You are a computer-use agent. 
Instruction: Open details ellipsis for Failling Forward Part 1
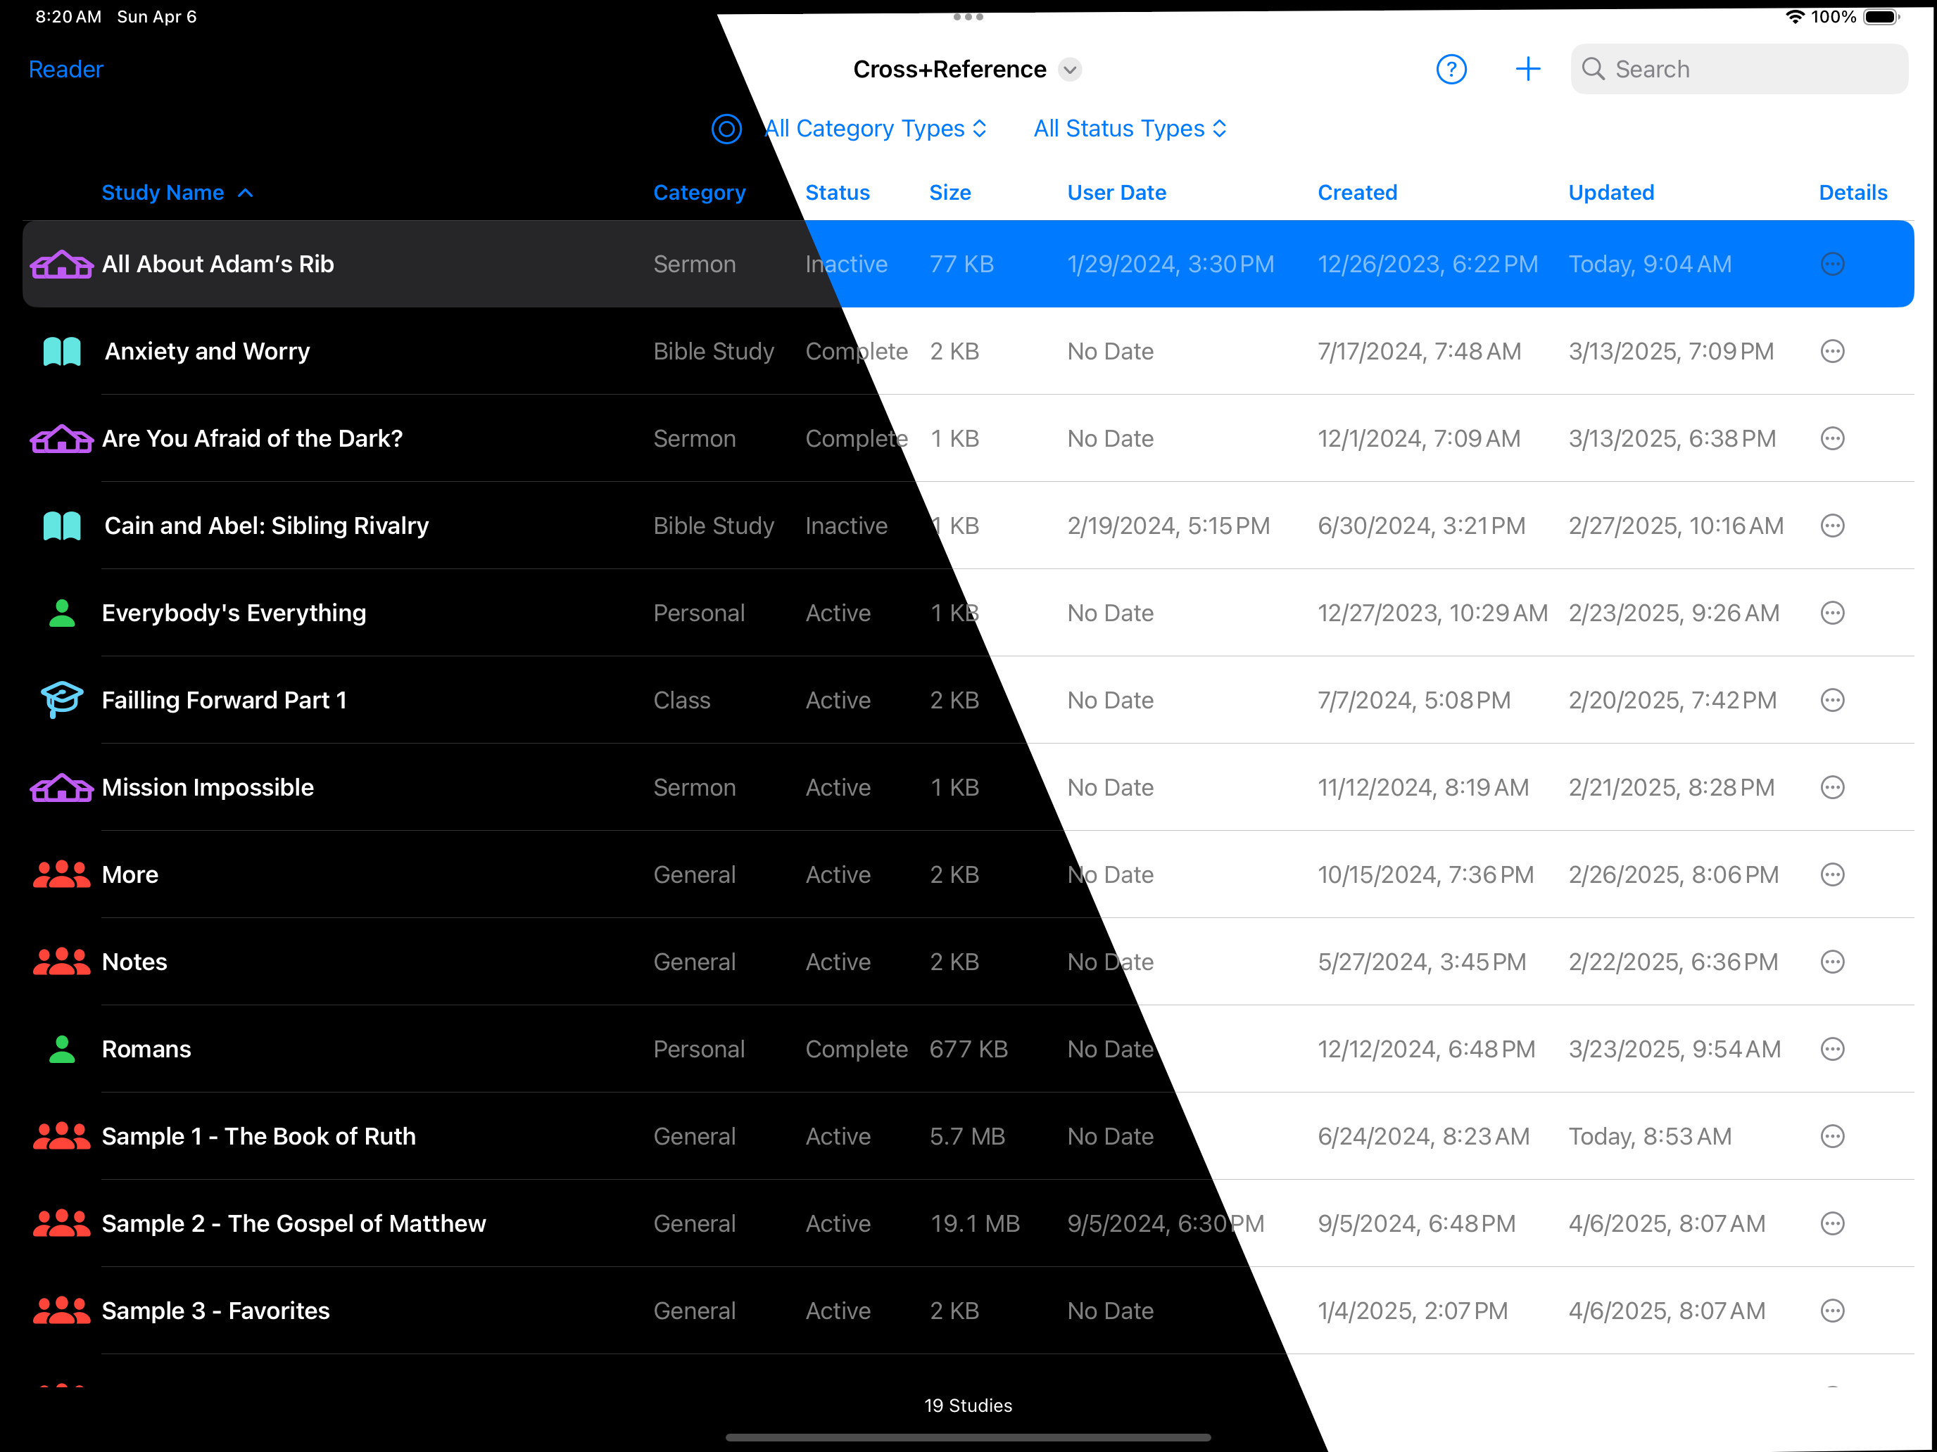pyautogui.click(x=1832, y=700)
